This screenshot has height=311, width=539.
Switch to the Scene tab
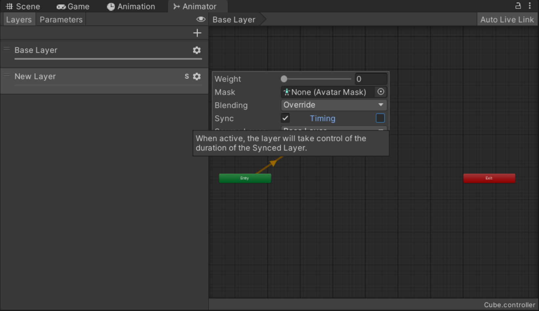coord(23,7)
